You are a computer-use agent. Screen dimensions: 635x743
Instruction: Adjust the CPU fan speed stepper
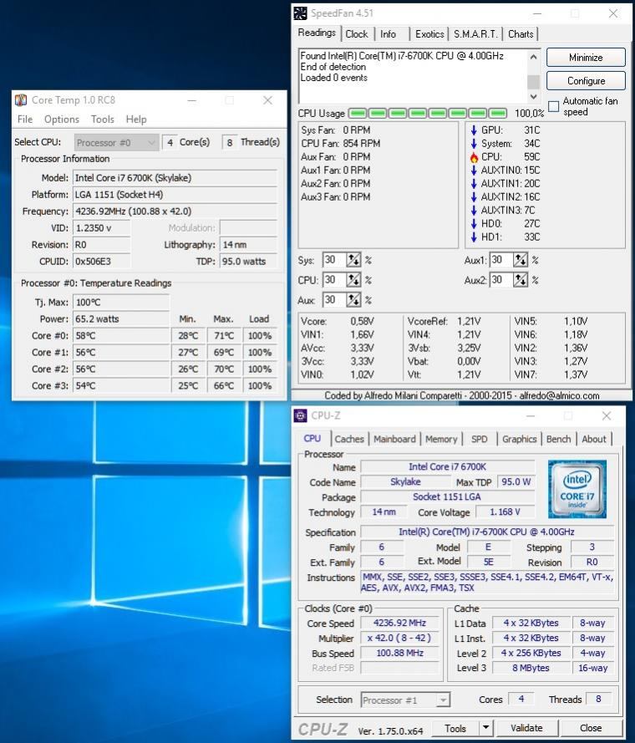point(353,280)
